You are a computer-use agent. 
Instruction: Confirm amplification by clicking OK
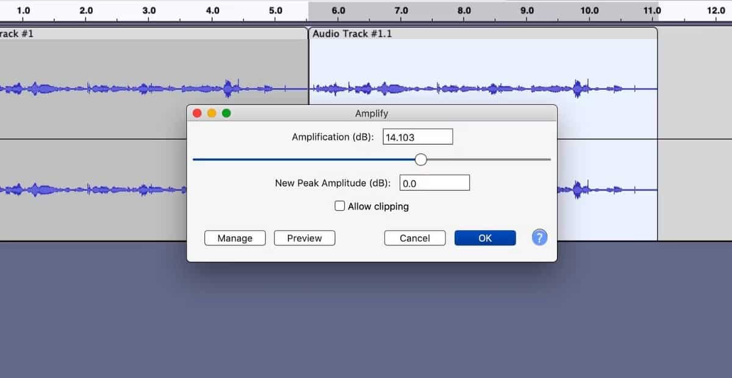[x=485, y=238]
